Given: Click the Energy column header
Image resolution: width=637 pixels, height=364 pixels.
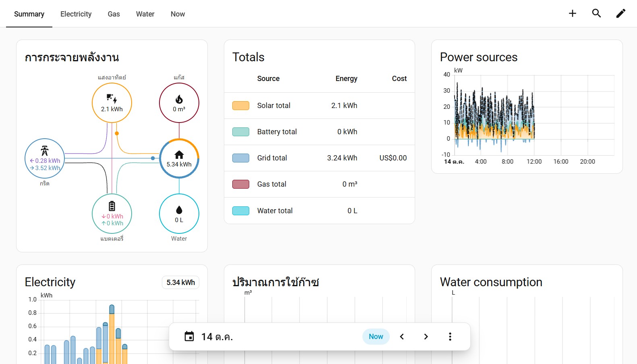Looking at the screenshot, I should point(346,79).
